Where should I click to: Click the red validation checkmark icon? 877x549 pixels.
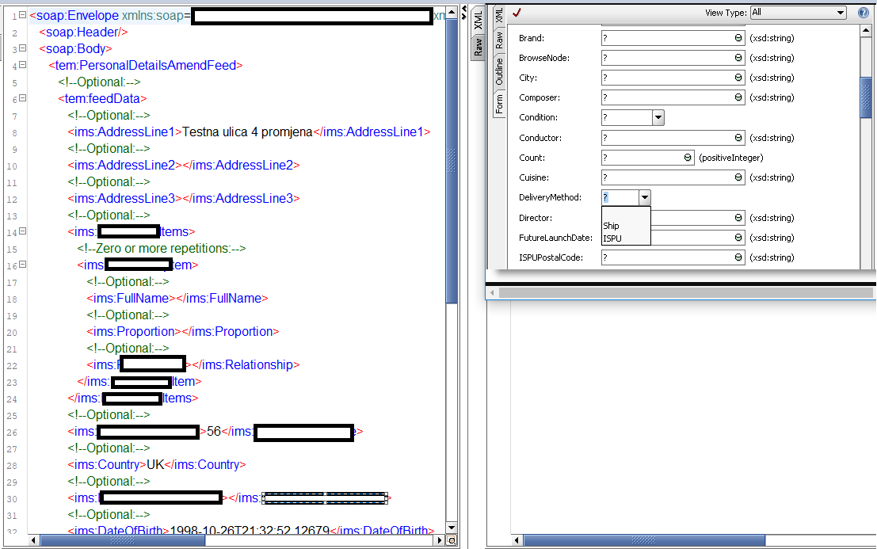coord(517,12)
